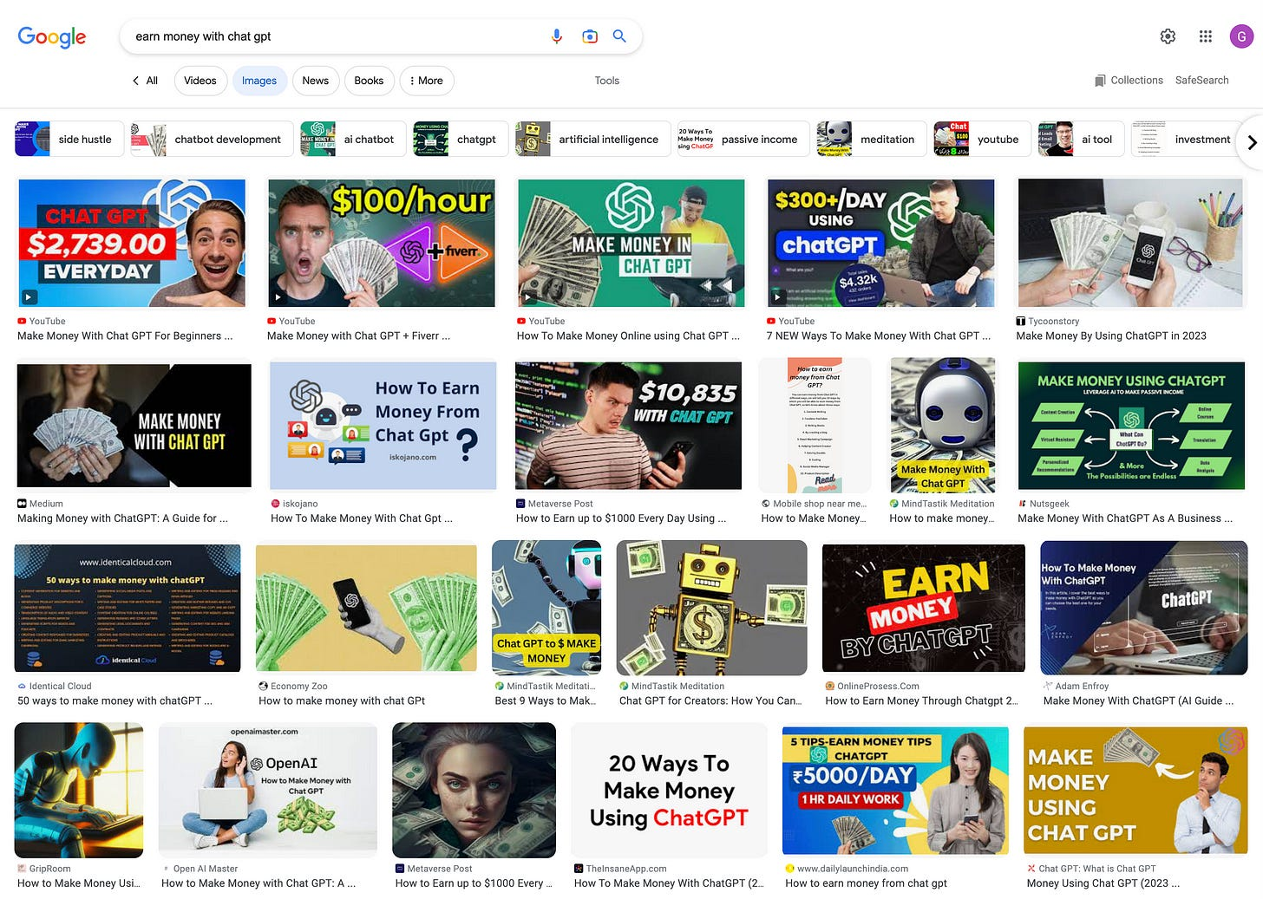Open the quick settings gear icon
This screenshot has width=1263, height=899.
point(1168,36)
